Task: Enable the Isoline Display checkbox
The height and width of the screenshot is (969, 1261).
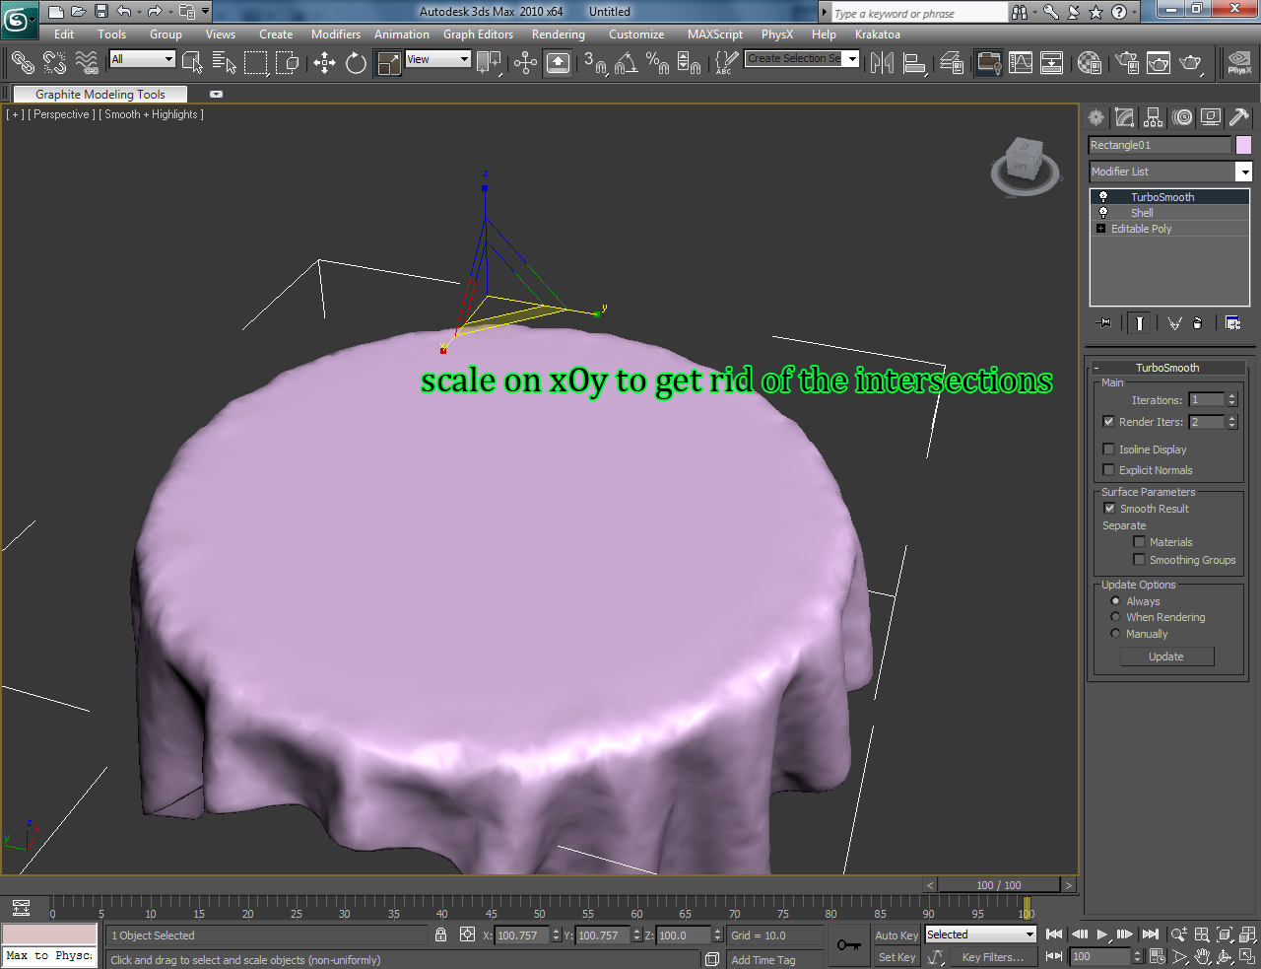Action: 1109,449
